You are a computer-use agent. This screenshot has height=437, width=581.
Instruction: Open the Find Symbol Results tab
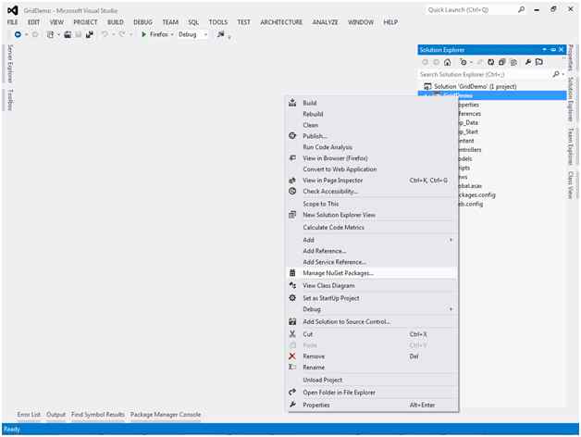[x=98, y=415]
